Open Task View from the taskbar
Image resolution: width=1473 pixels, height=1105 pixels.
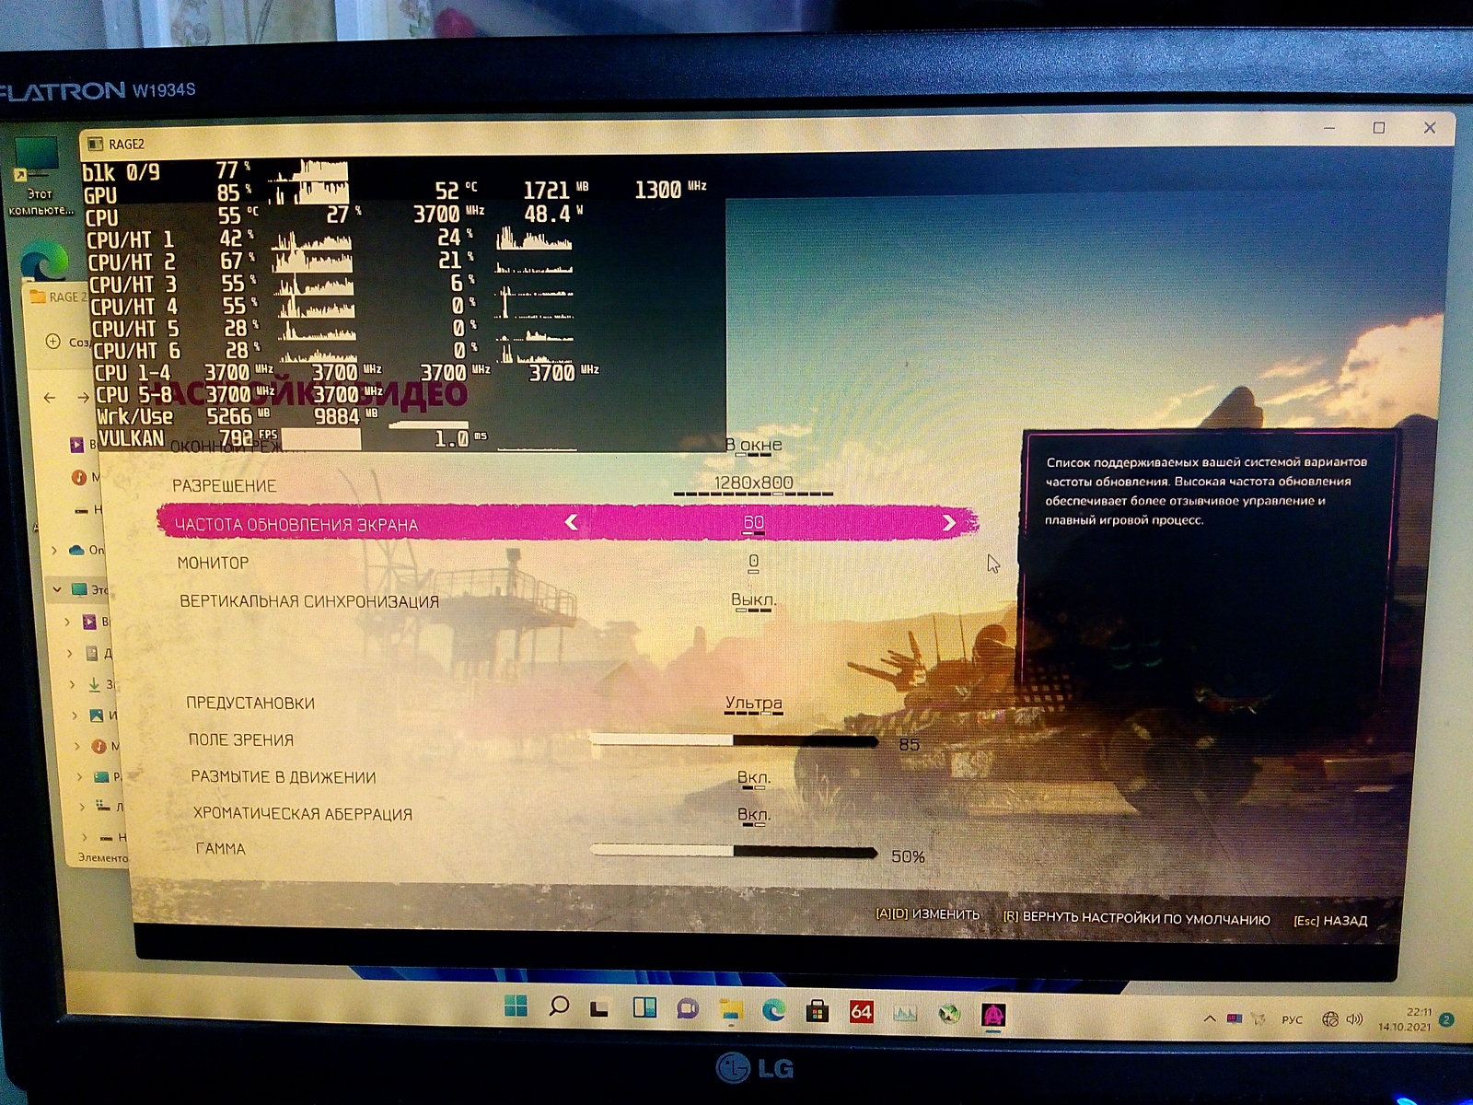[600, 1008]
